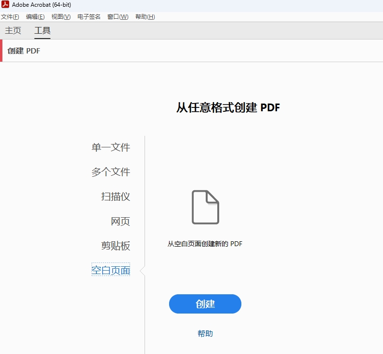This screenshot has width=383, height=354.
Task: Open the 窗口 menu
Action: (x=118, y=17)
